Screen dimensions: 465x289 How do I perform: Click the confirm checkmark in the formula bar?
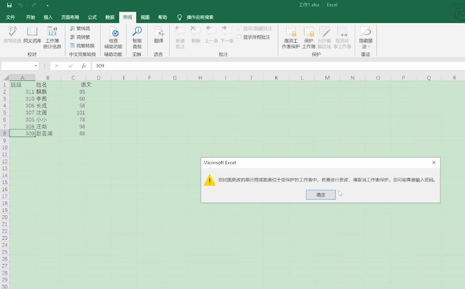click(x=70, y=66)
